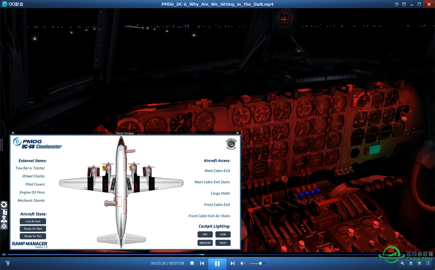Screen dimensions: 435x270
Task: Toggle Cargo Holds access
Action: coord(221,193)
